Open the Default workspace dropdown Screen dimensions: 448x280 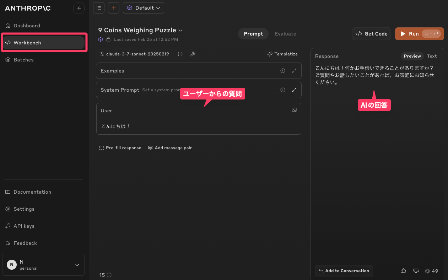[144, 8]
